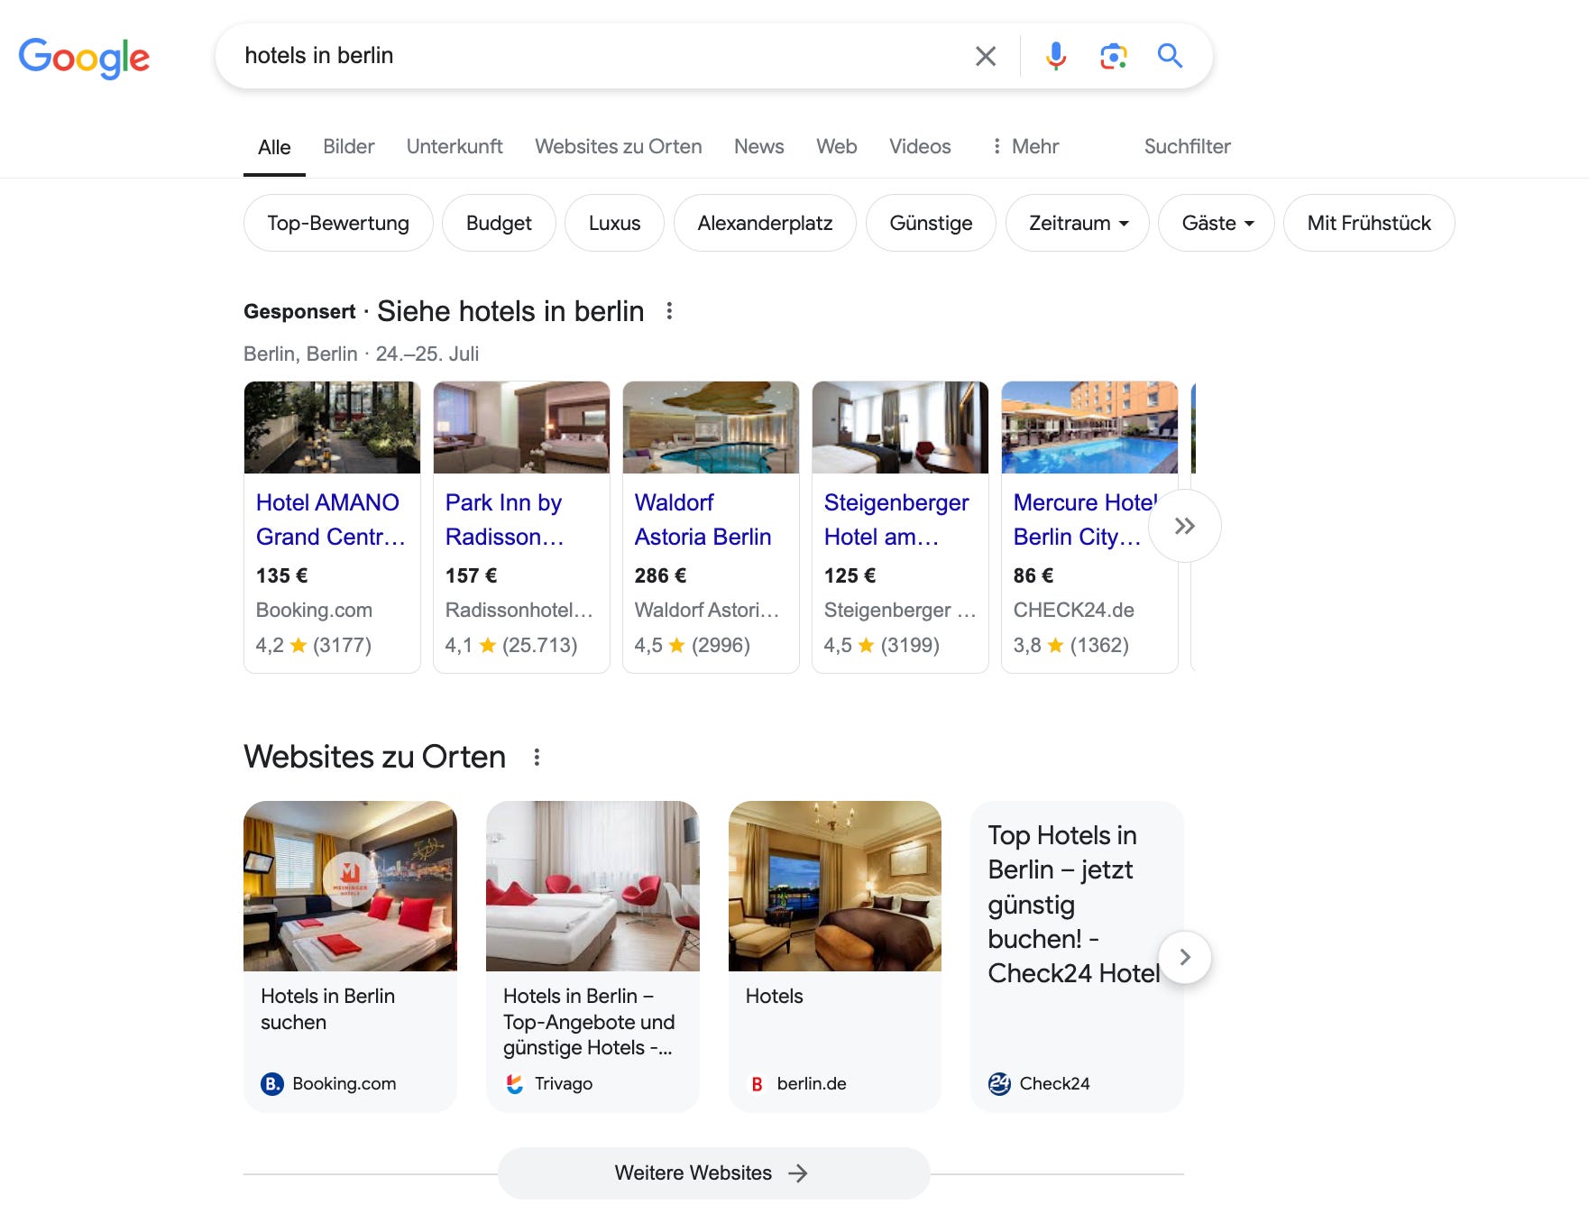Viewport: 1589px width, 1214px height.
Task: Open Trivago Top-Angebote card title
Action: [589, 1022]
